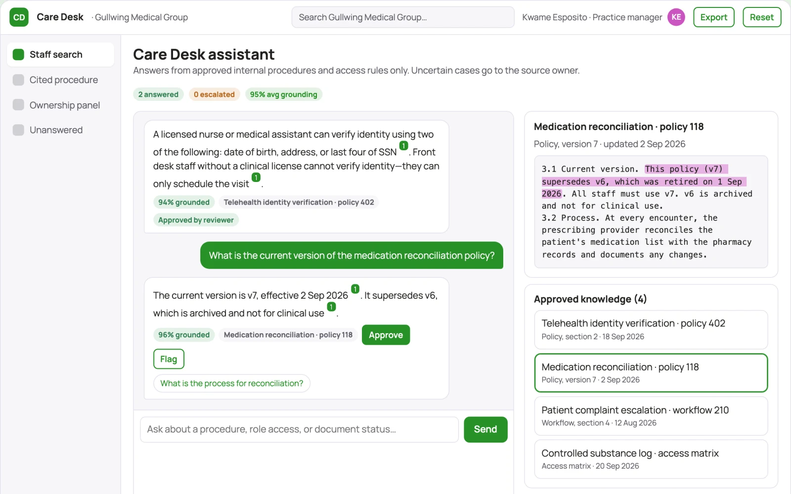
Task: Approve the medication reconciliation answer
Action: (x=386, y=335)
